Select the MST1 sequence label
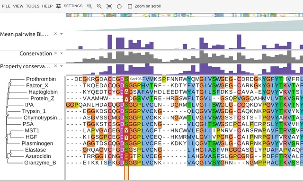 32,130
